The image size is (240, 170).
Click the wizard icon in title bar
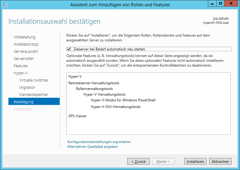(4, 4)
